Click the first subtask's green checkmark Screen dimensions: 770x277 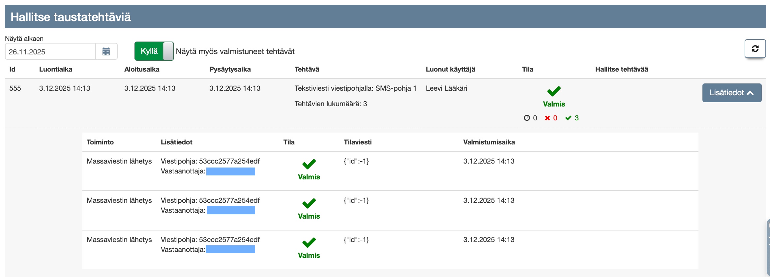[x=309, y=164]
